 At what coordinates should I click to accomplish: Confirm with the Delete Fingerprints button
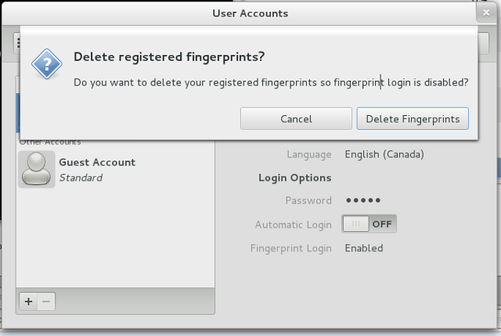point(413,119)
